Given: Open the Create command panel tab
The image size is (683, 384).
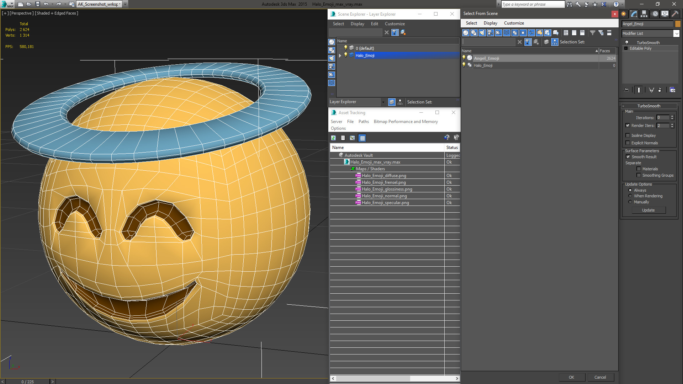Looking at the screenshot, I should pos(624,14).
